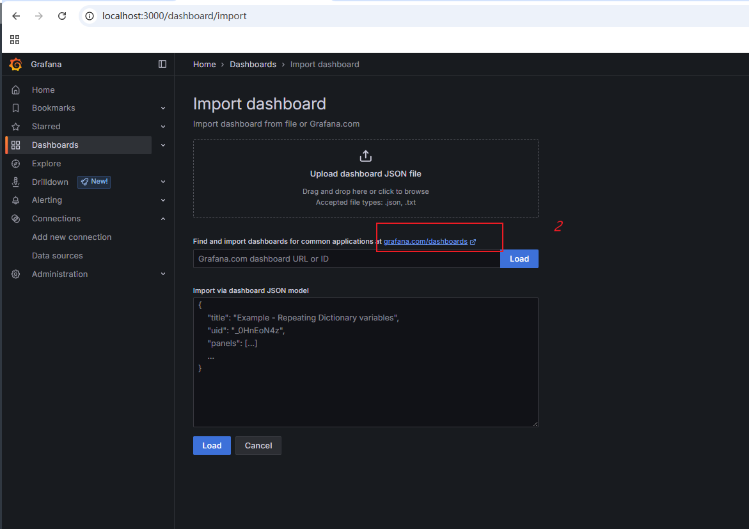Expand the Bookmarks section chevron
The image size is (749, 529).
pyautogui.click(x=163, y=108)
